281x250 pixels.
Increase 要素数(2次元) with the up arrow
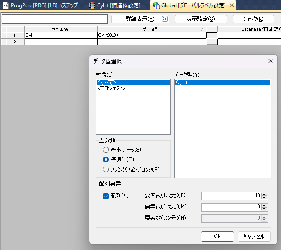point(264,205)
